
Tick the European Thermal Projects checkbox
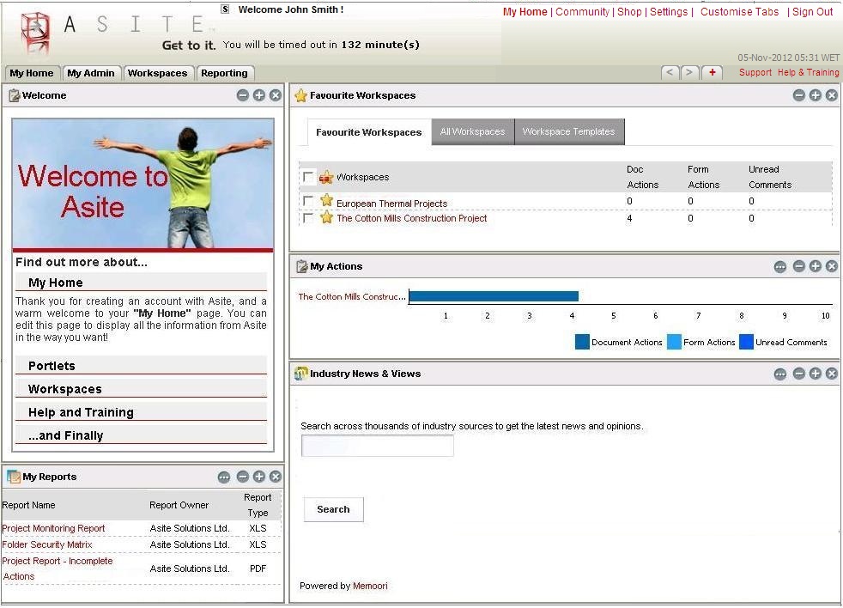click(308, 201)
